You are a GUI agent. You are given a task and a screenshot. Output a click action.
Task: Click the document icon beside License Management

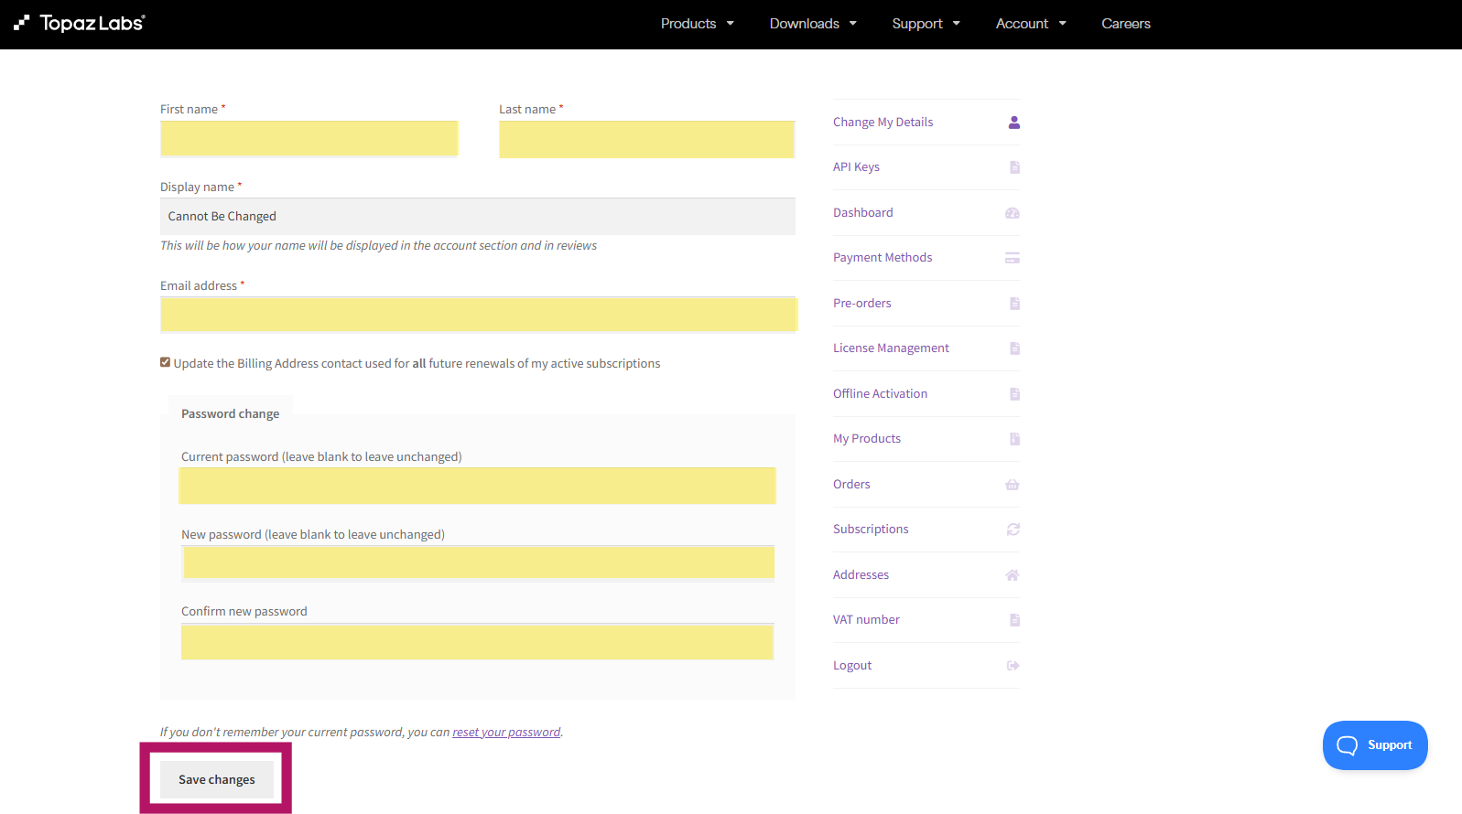(x=1014, y=348)
